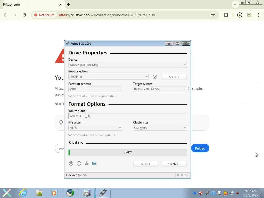Show the Rufus log window icon

(x=94, y=163)
